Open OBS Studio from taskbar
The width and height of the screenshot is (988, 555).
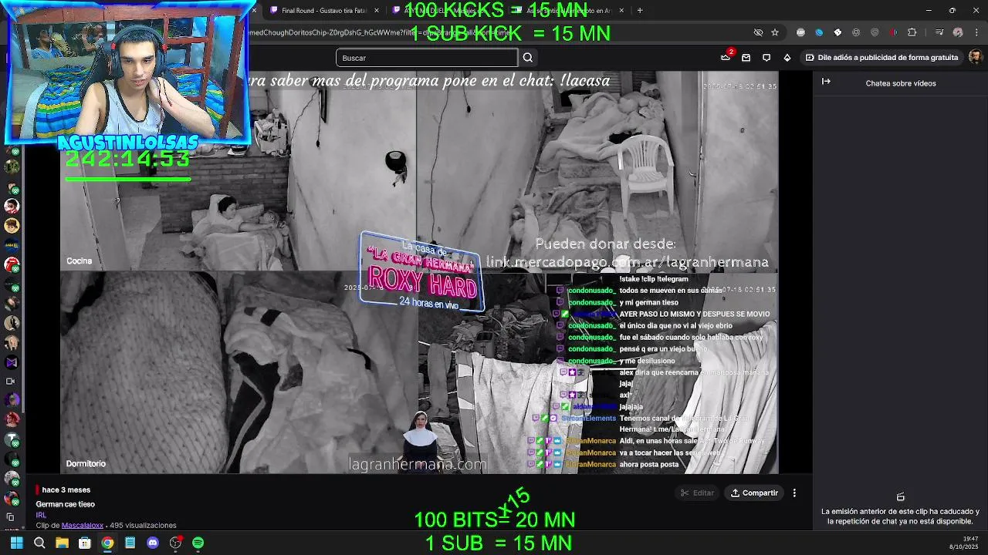click(175, 543)
